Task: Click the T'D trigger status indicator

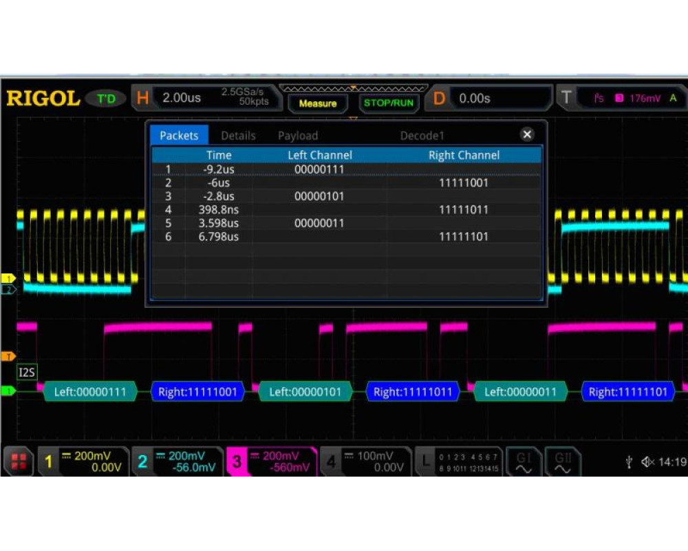Action: click(106, 98)
